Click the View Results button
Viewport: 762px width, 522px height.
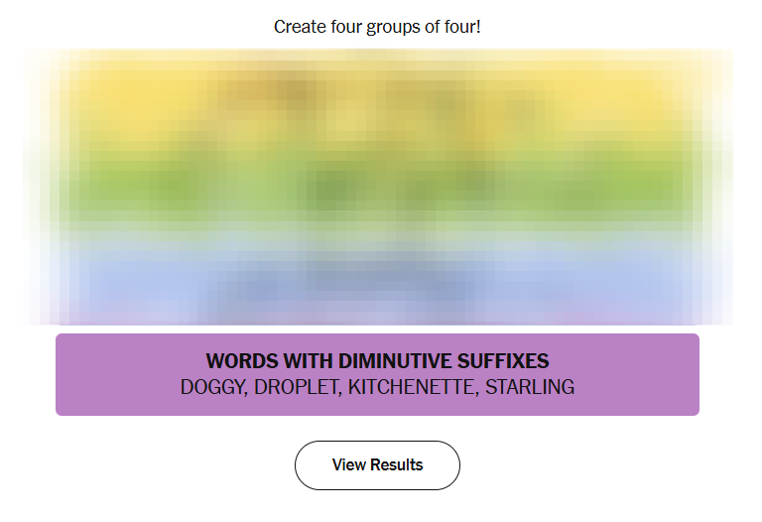377,464
